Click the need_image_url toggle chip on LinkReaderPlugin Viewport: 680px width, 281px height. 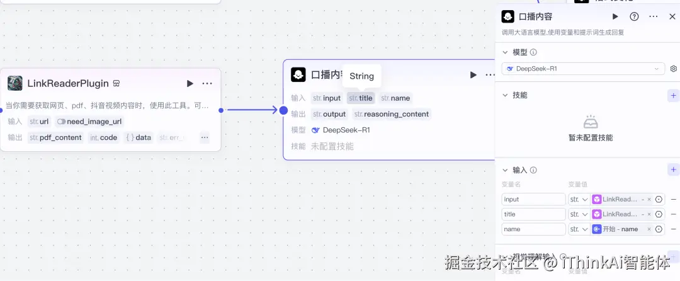[90, 122]
